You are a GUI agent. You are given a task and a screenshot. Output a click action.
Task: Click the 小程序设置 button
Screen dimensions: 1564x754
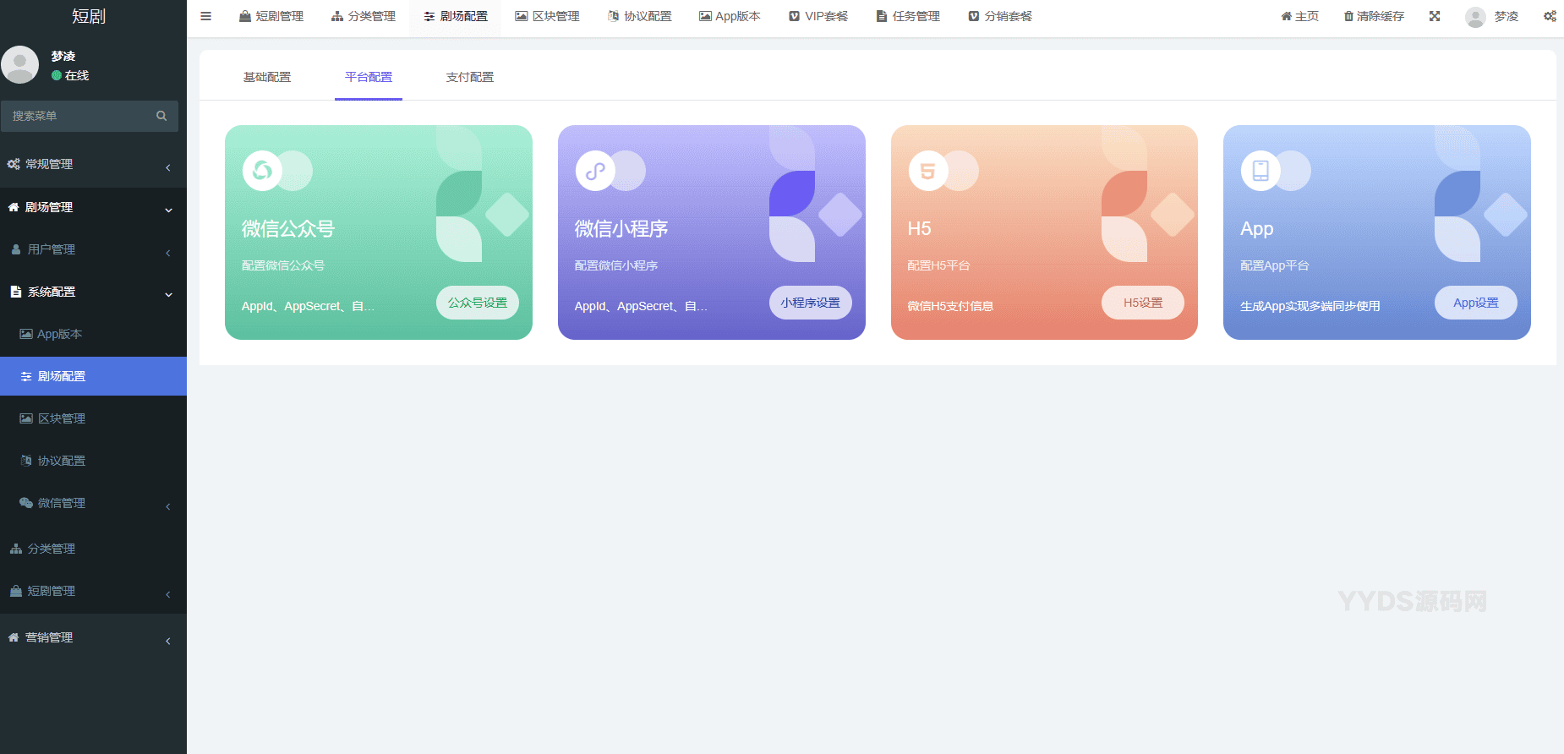(x=811, y=303)
